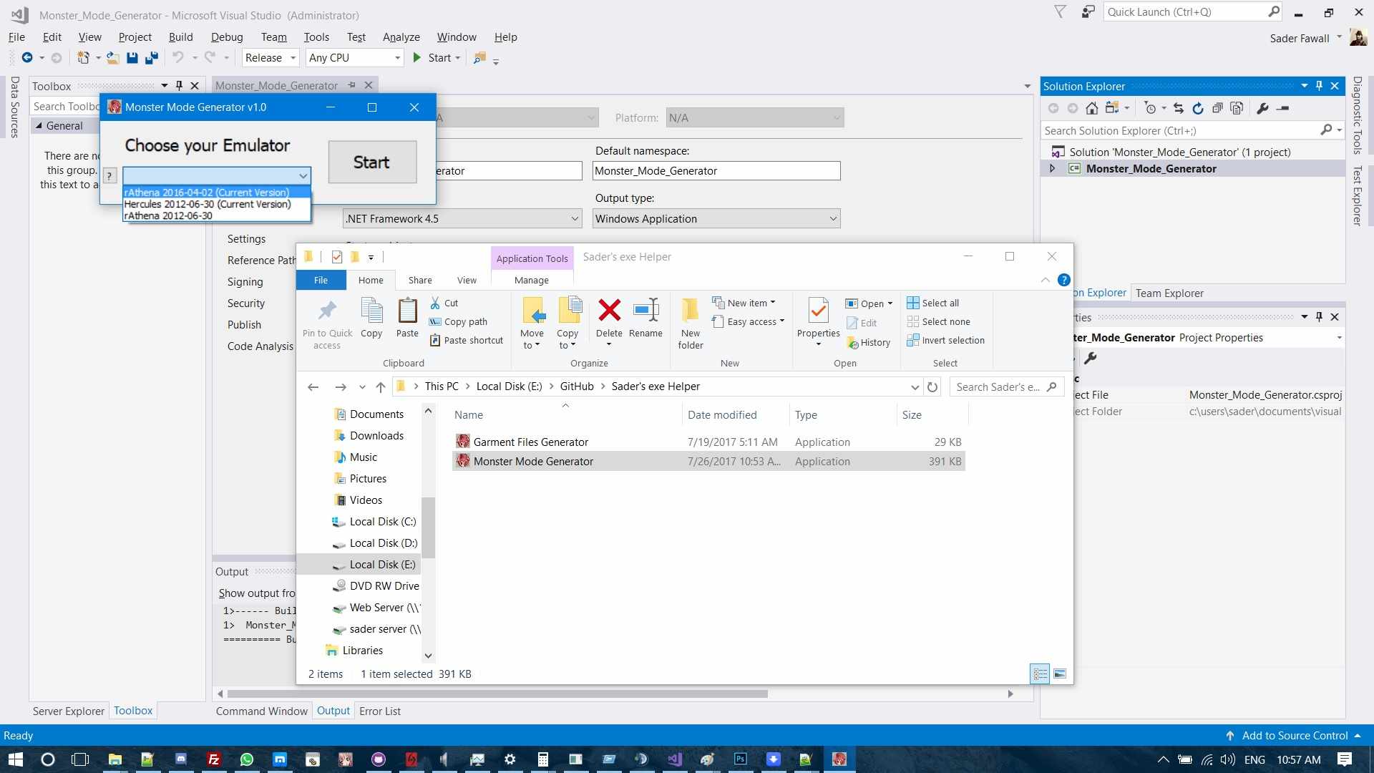Toggle File Explorer ribbon minimize chevron
Image resolution: width=1374 pixels, height=773 pixels.
click(1045, 280)
